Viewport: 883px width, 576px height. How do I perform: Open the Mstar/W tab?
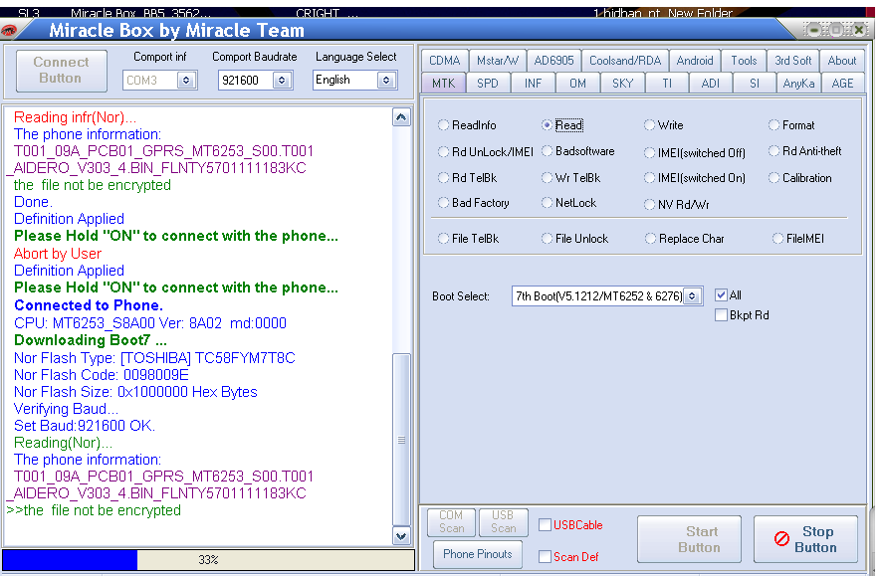[x=498, y=61]
